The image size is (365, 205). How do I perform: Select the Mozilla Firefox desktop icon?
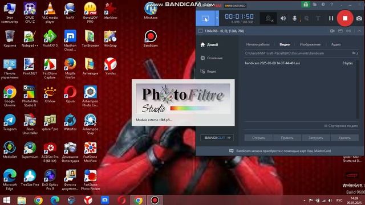[x=70, y=68]
